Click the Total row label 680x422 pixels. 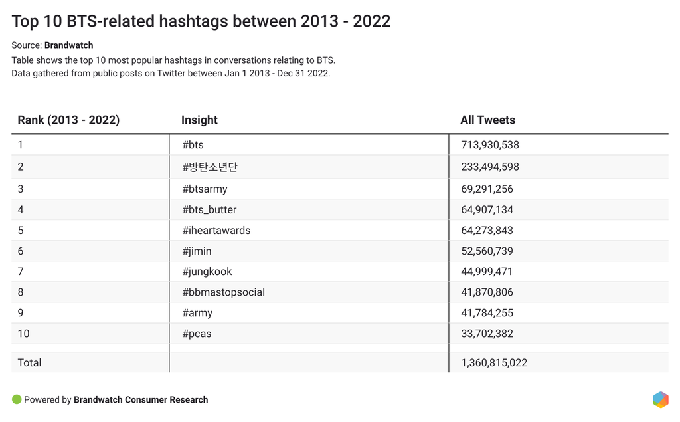pyautogui.click(x=29, y=363)
